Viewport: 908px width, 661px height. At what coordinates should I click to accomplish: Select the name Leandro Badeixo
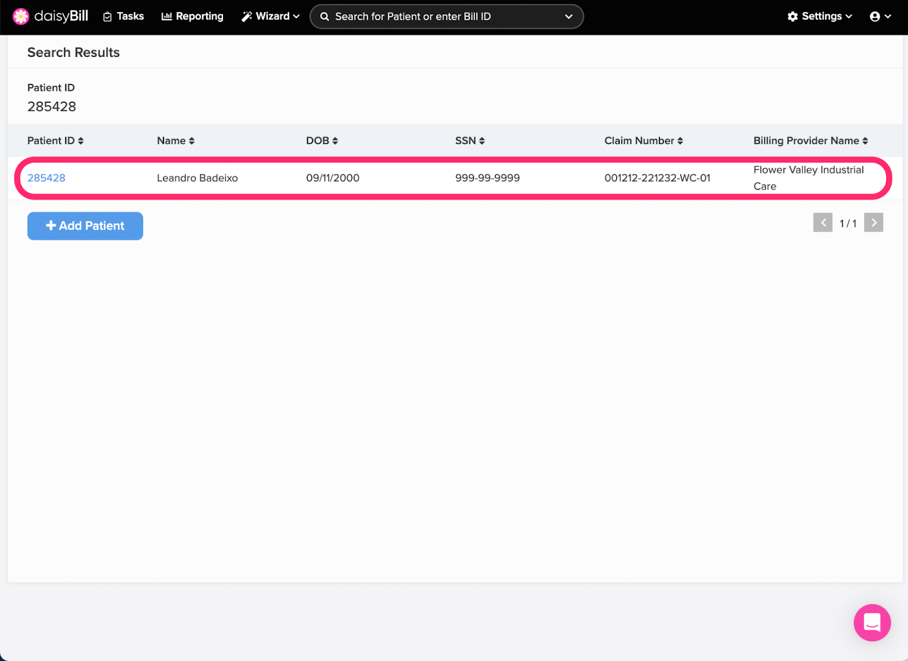197,178
